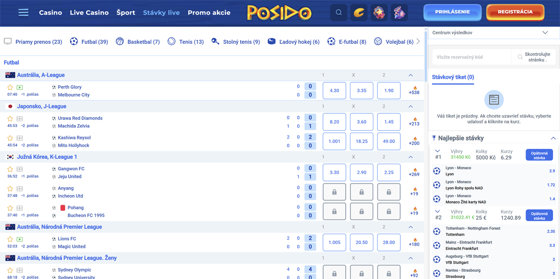Open live stream icon for Perth Glory match
Image resolution: width=560 pixels, height=279 pixels.
coord(20,87)
